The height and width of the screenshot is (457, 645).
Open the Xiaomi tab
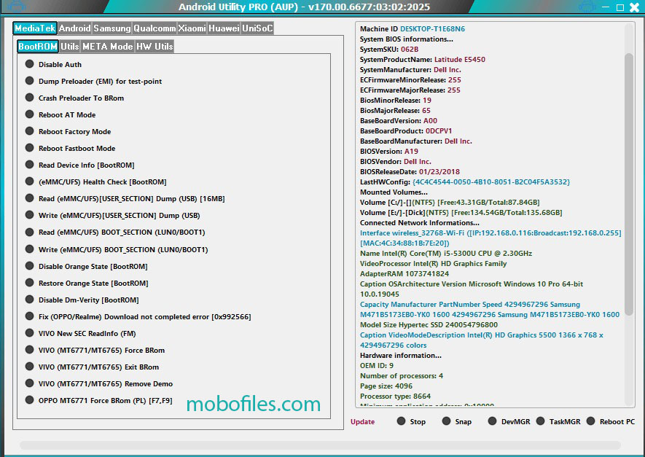point(192,28)
